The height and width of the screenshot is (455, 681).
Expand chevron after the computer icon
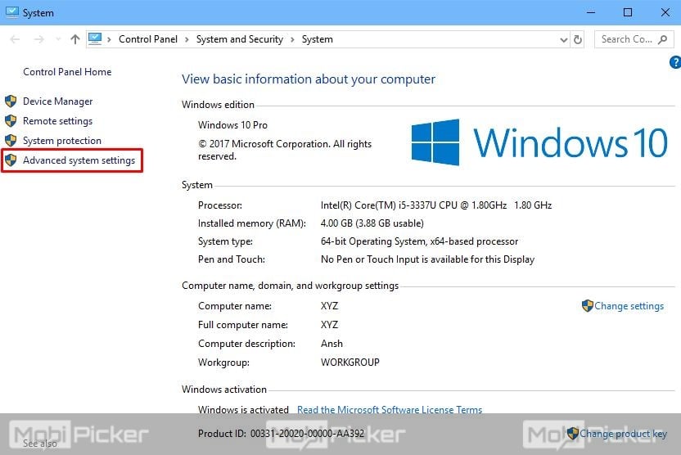[x=109, y=39]
